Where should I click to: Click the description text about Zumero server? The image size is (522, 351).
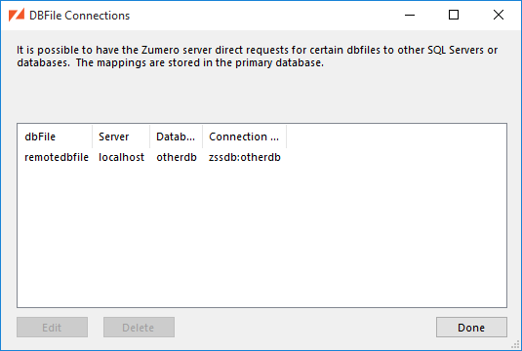(257, 57)
